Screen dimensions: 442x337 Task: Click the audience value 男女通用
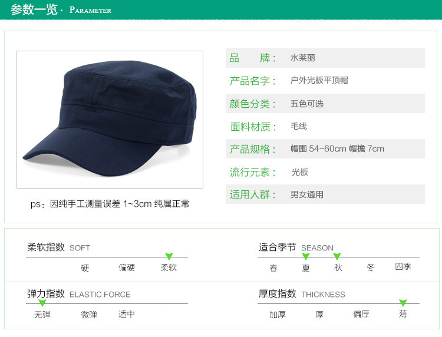point(306,194)
